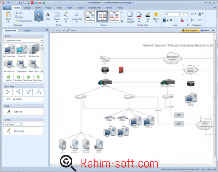Open the File tab

tap(7, 8)
